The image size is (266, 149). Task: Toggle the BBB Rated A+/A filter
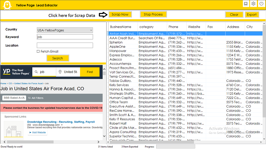point(14,98)
